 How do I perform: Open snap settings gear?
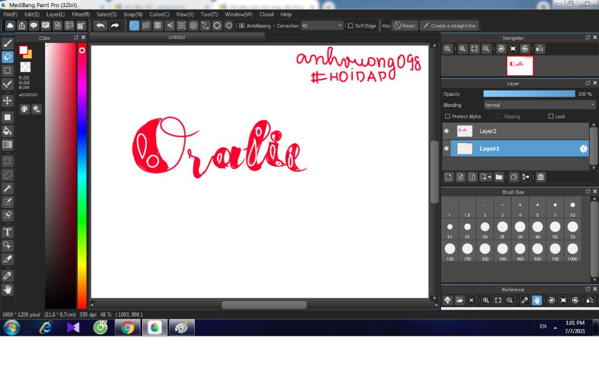229,26
